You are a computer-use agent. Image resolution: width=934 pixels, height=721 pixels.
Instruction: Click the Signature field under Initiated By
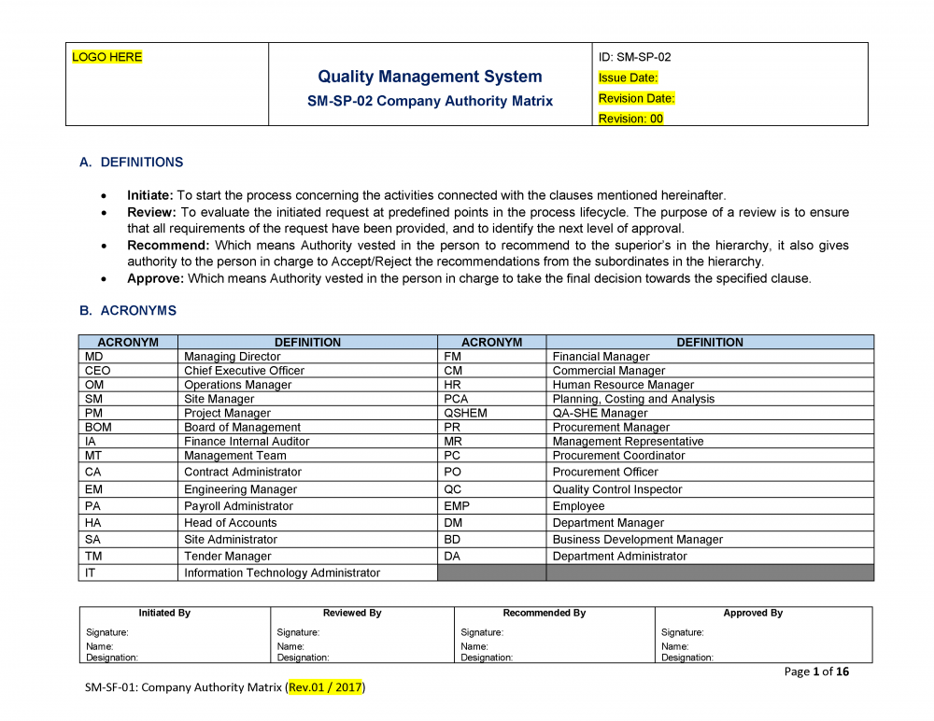click(x=107, y=632)
